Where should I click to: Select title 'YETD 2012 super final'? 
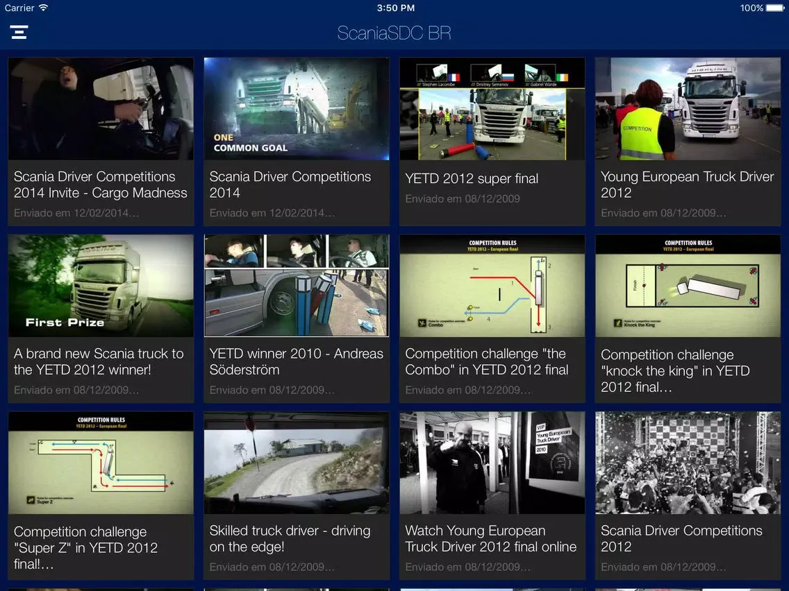click(472, 178)
